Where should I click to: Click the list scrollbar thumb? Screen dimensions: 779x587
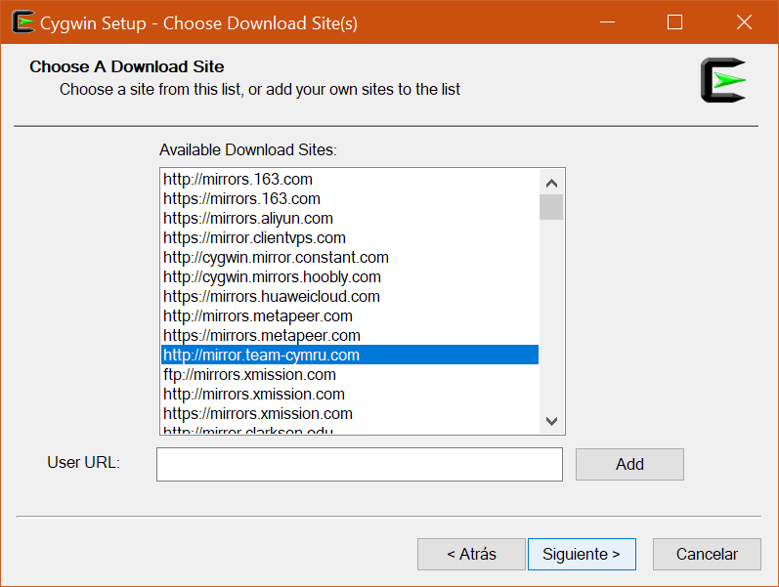(x=551, y=207)
